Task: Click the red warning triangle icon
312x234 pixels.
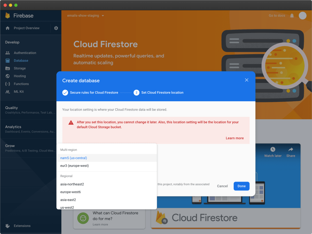Action: click(x=71, y=122)
